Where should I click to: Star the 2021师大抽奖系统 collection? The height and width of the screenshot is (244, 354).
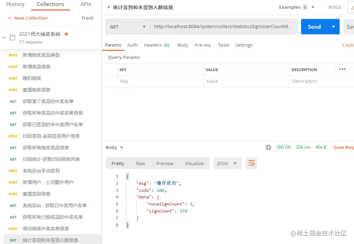(x=66, y=34)
